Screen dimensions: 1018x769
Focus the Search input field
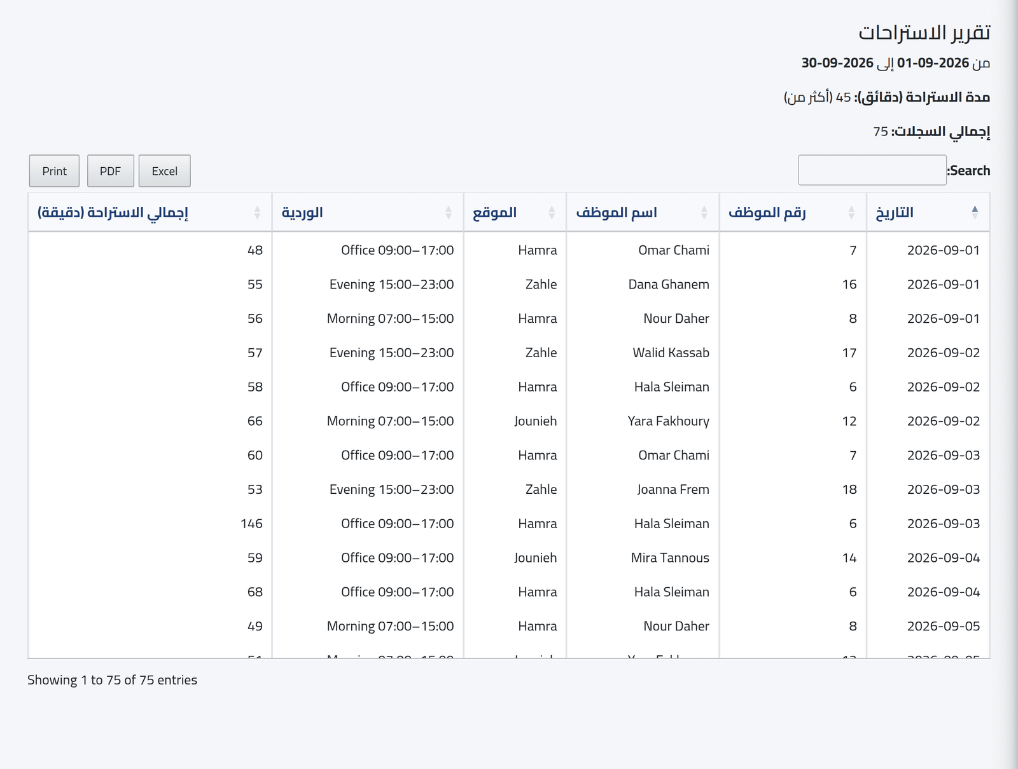coord(872,170)
